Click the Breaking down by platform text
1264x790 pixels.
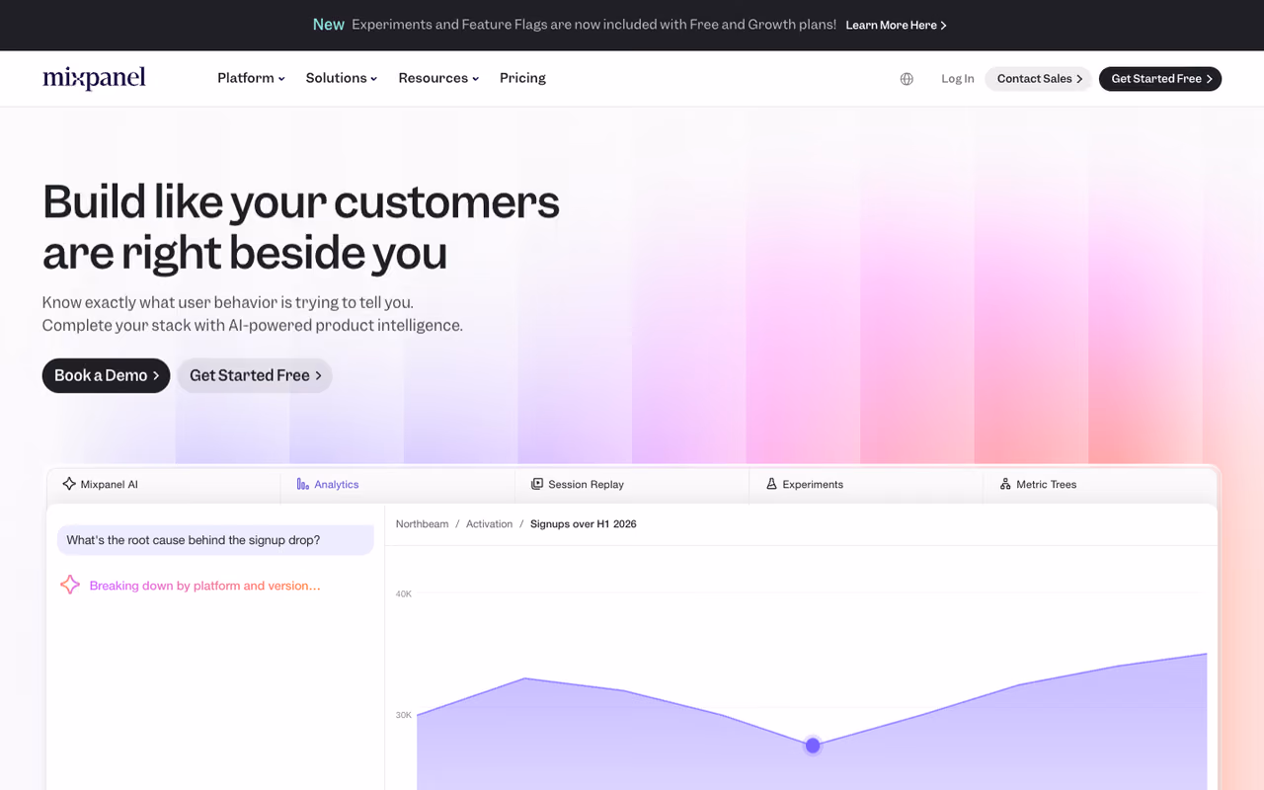[x=204, y=586]
